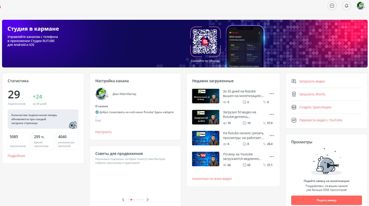Viewport: 369px width, 206px height.
Task: Click the mascot icon in subscriber notice
Action: [73, 124]
